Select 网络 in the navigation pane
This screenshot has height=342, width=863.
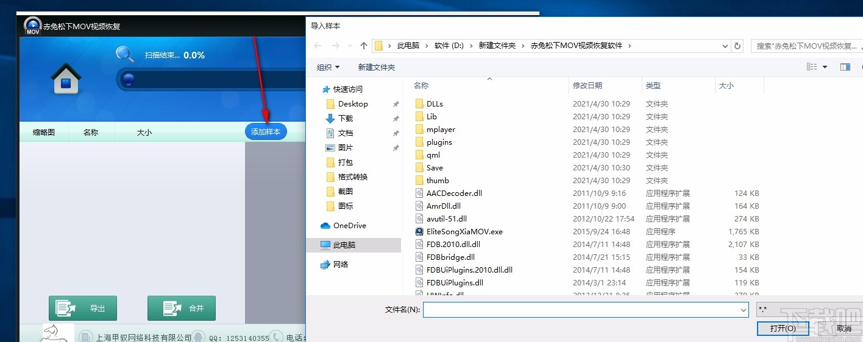tap(341, 265)
